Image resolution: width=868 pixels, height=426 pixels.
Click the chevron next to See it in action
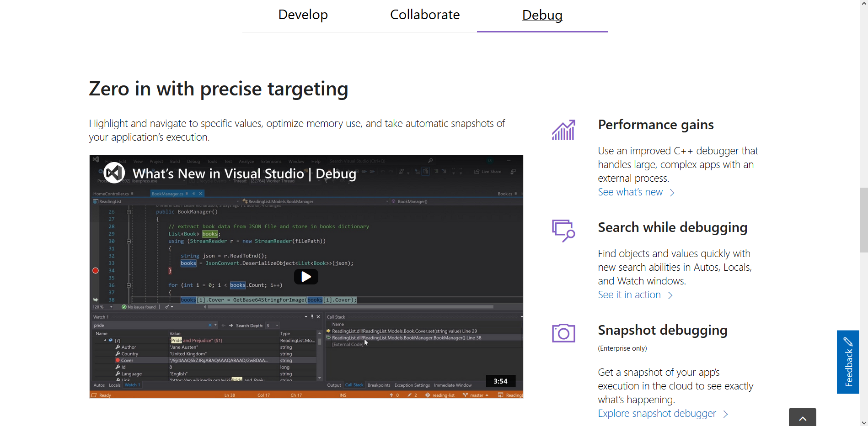[x=670, y=295]
